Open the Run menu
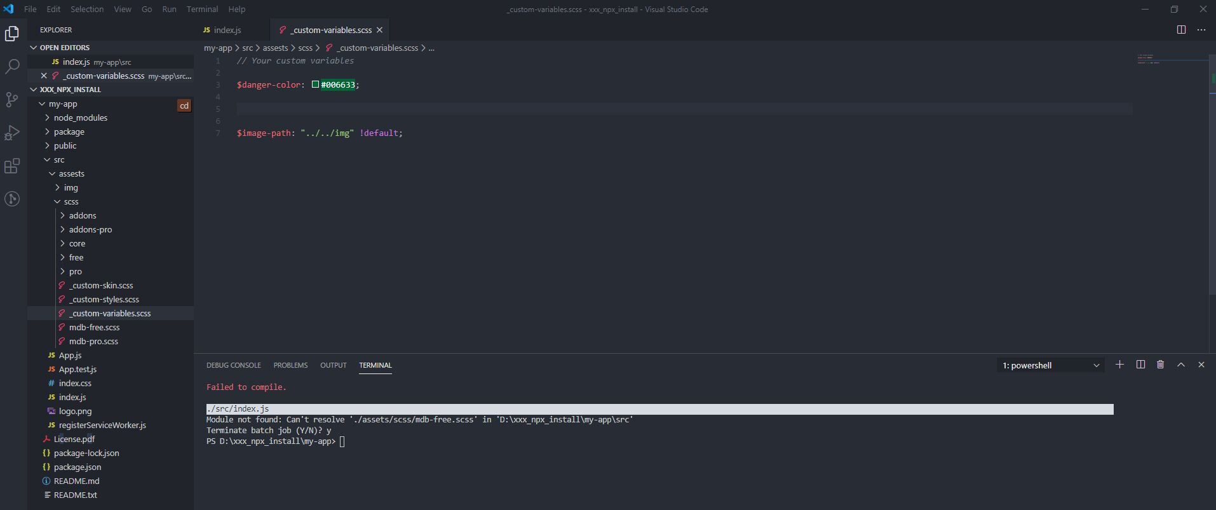The width and height of the screenshot is (1216, 510). pos(169,9)
